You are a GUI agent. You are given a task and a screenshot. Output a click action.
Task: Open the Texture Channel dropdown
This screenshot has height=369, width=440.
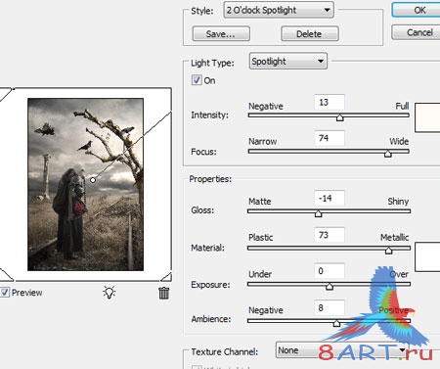click(342, 350)
